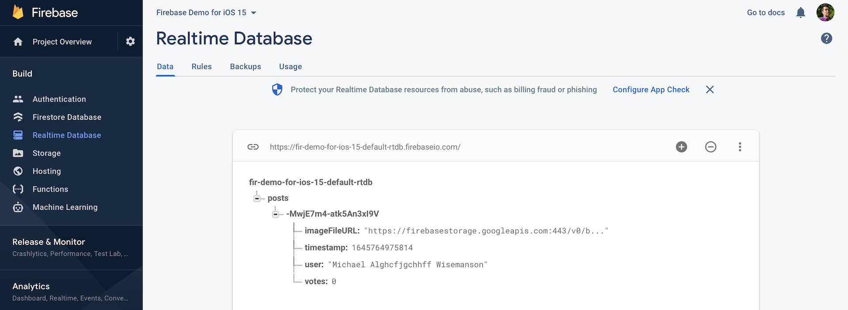Open the database three-dot overflow menu

[x=740, y=147]
